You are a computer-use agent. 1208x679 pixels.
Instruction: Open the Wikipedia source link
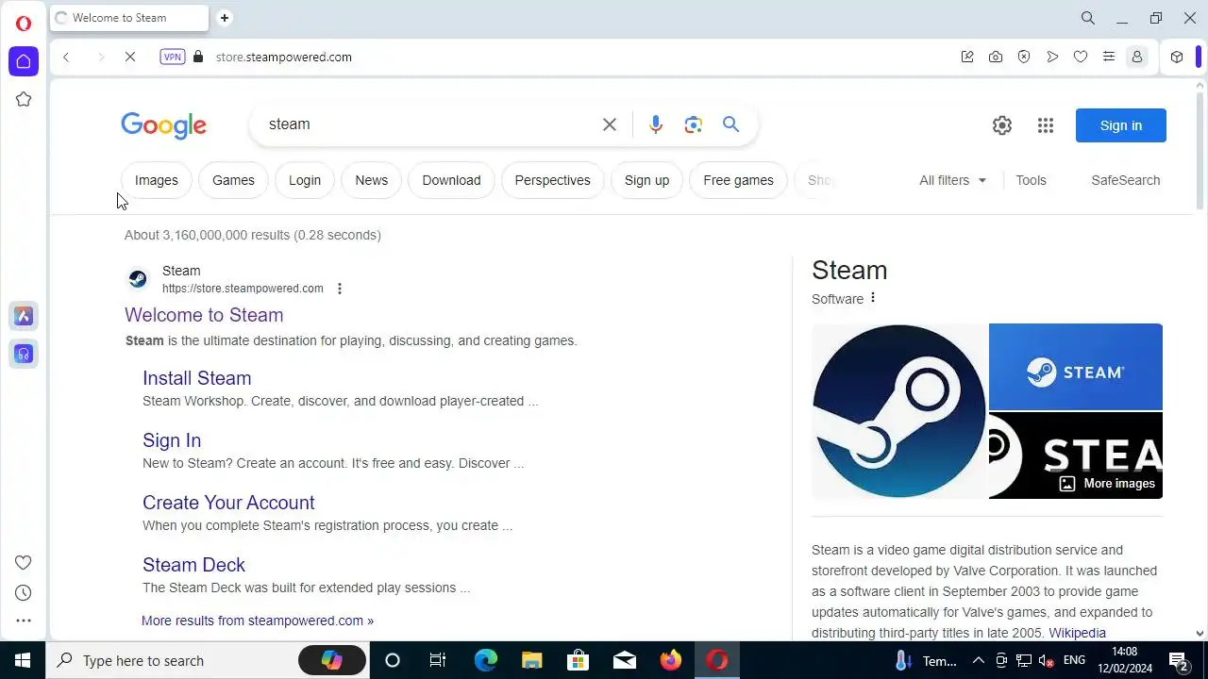(x=1077, y=633)
